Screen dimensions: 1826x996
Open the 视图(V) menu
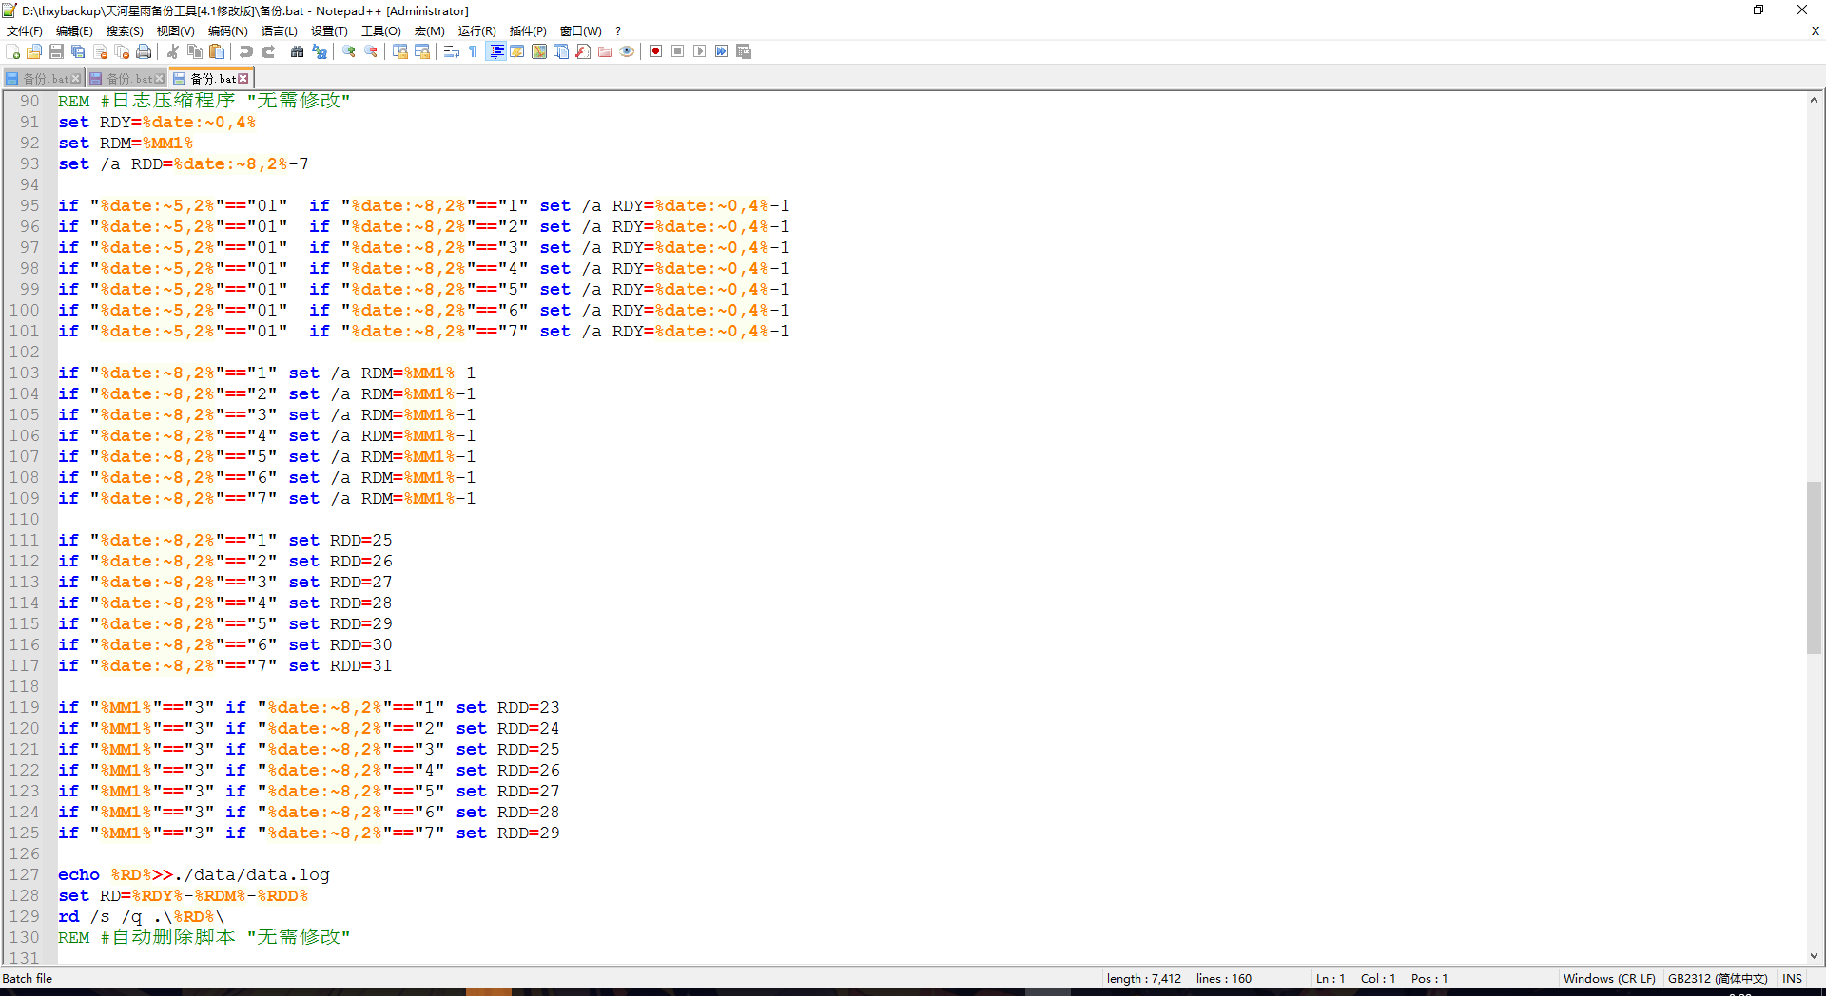pyautogui.click(x=176, y=30)
